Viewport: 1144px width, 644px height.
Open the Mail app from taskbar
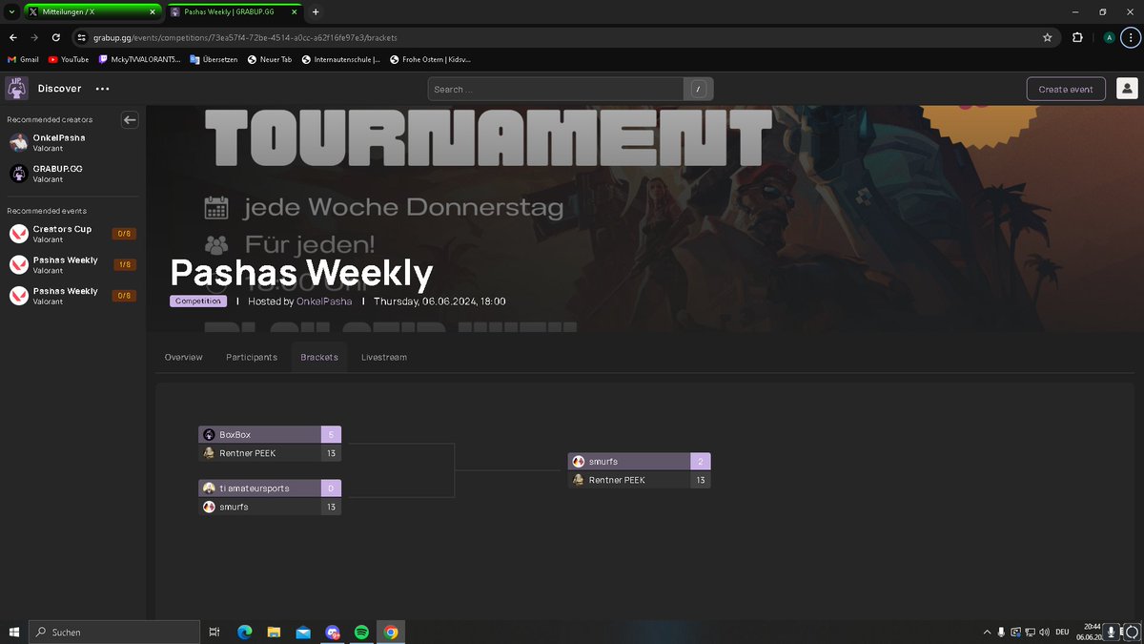303,632
